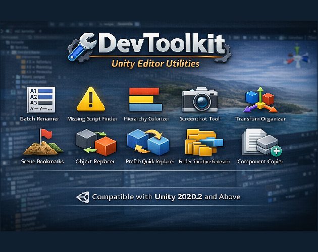
Task: Open the Folder Structure Generator folders icon
Action: click(x=204, y=143)
